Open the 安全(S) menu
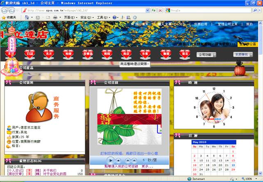 click(x=86, y=18)
